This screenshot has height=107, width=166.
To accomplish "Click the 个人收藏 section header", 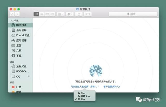I will point(14,21).
